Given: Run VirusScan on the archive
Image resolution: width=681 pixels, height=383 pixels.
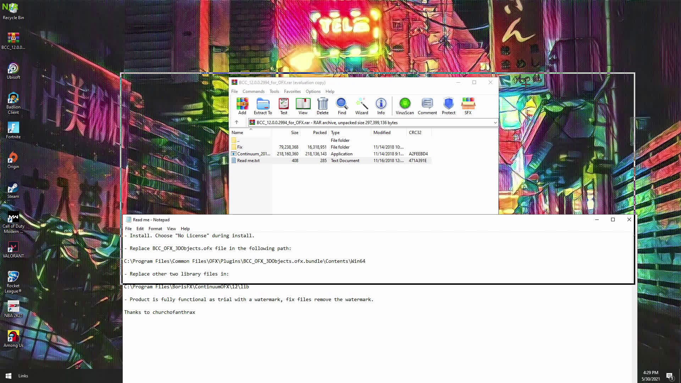Looking at the screenshot, I should [404, 105].
